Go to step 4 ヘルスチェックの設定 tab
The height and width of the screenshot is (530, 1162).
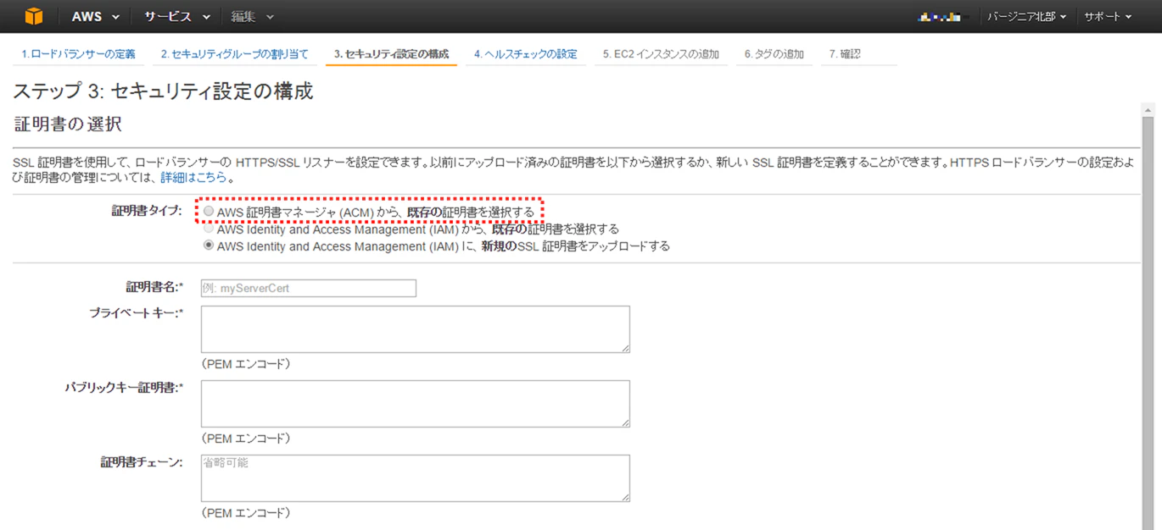(526, 54)
